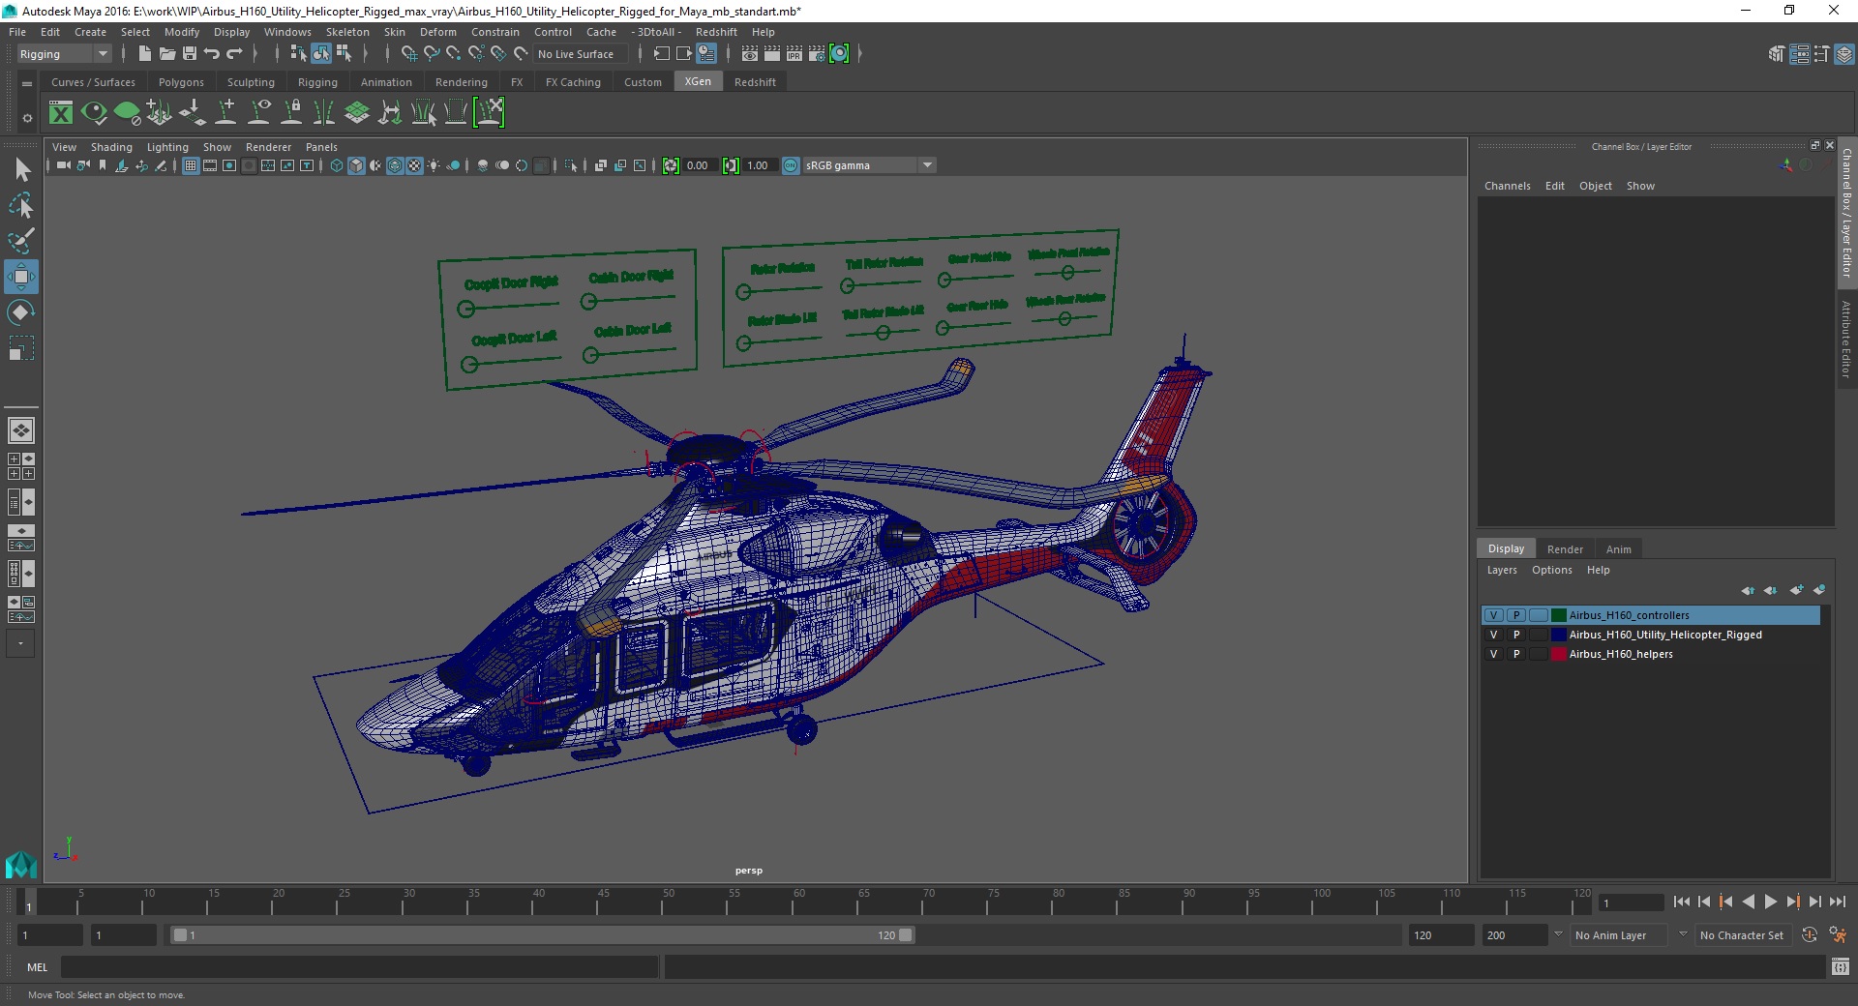Screen dimensions: 1858x1006
Task: Activate the Move tool in the toolbox
Action: point(20,277)
